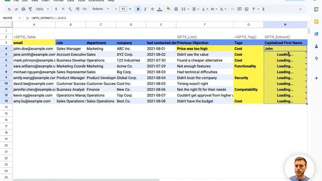Decrease font size with minus button
The width and height of the screenshot is (322, 181).
click(116, 9)
